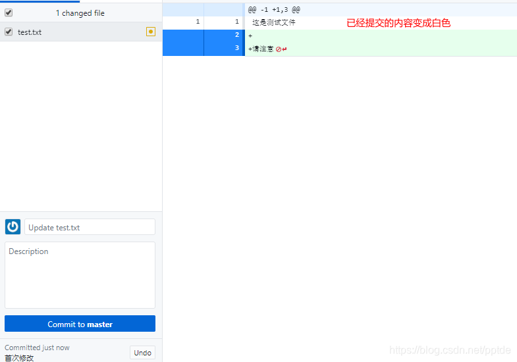Uncheck the test.txt file checkbox
Screen dimensions: 517x362
pyautogui.click(x=9, y=32)
